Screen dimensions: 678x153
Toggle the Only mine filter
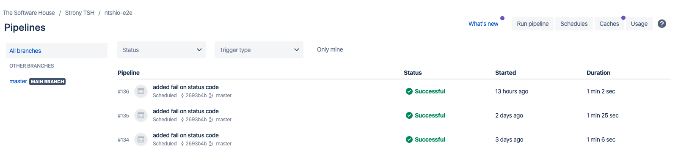click(330, 49)
